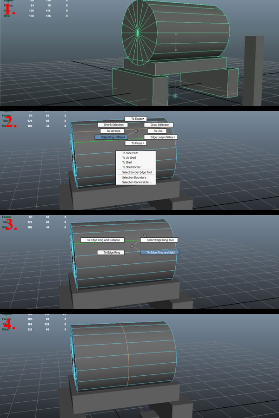Open the To Faces submenu
The width and height of the screenshot is (279, 418).
(x=135, y=144)
